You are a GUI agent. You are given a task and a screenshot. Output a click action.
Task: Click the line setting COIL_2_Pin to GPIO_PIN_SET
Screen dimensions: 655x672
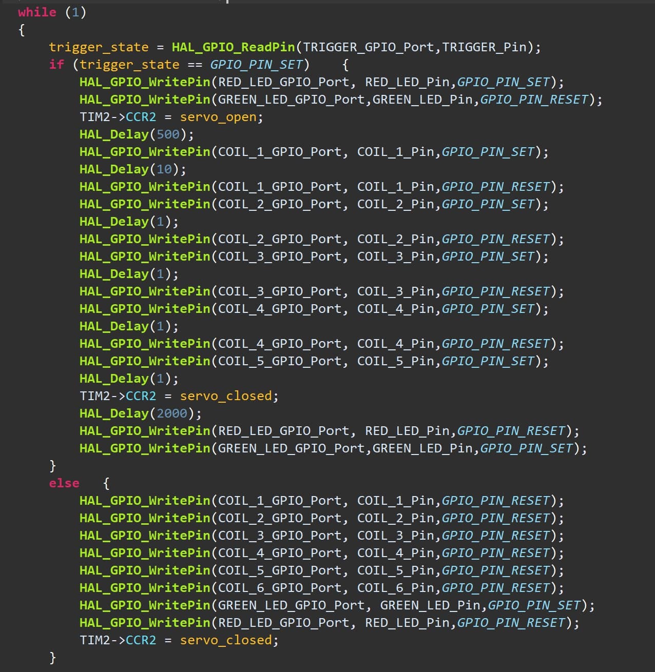314,204
